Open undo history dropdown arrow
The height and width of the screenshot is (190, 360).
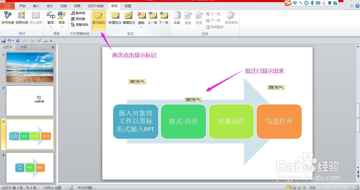tap(13, 41)
